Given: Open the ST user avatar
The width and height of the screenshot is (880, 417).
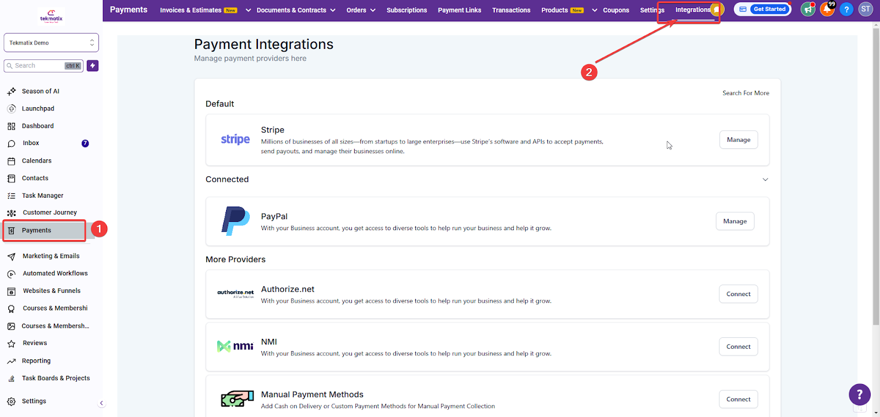Looking at the screenshot, I should (866, 9).
